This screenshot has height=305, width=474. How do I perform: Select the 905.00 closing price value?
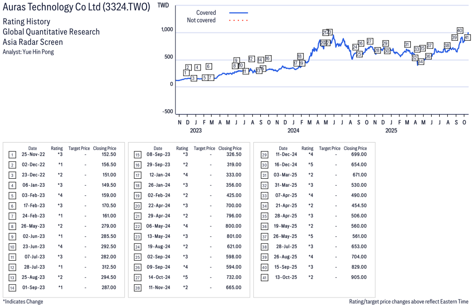359,277
